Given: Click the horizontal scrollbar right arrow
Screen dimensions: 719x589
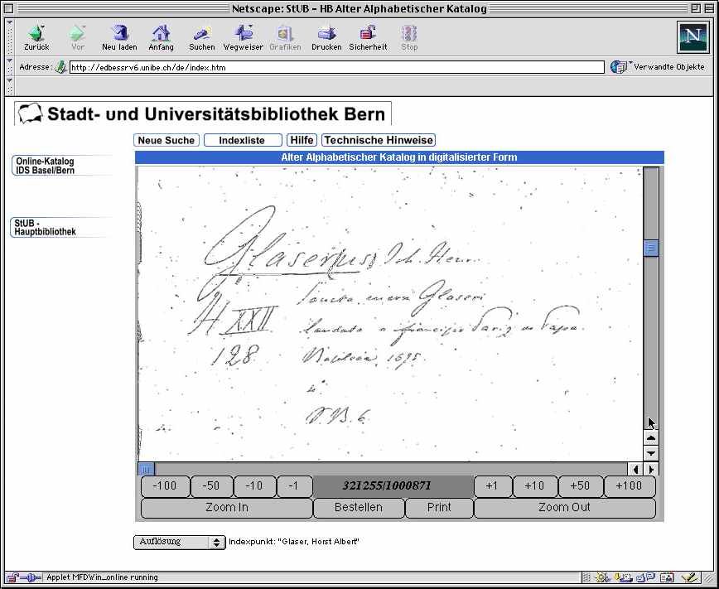Looking at the screenshot, I should point(651,469).
